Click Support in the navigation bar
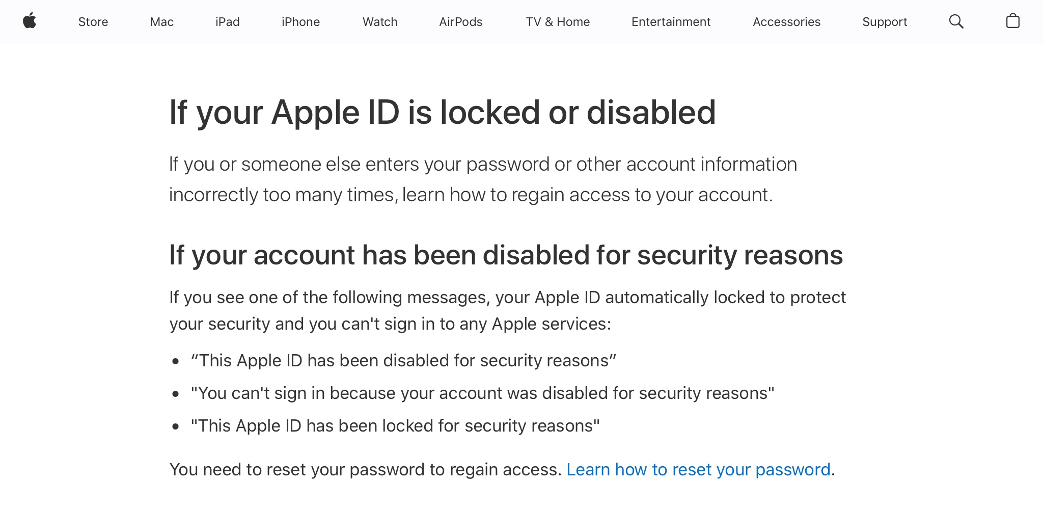Image resolution: width=1043 pixels, height=509 pixels. pos(885,22)
